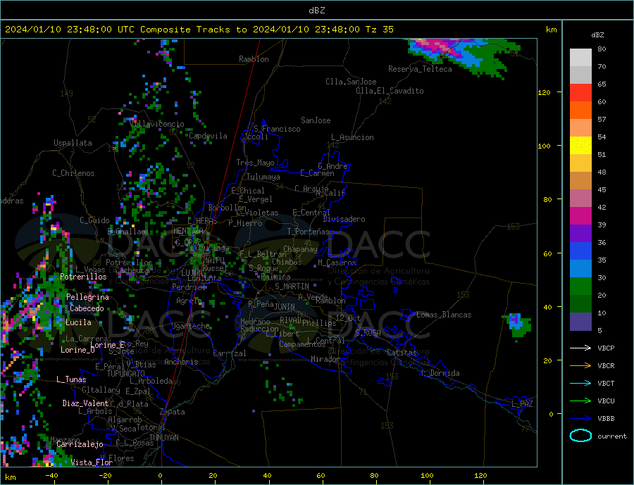Click the VBBB legend label
Image resolution: width=634 pixels, height=485 pixels.
(x=606, y=418)
